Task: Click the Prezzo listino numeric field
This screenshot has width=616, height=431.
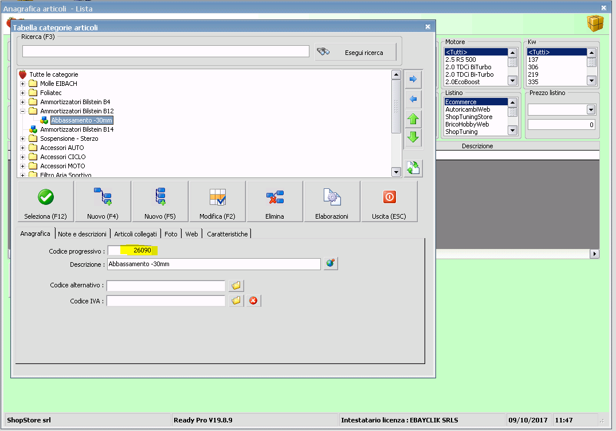Action: tap(562, 125)
